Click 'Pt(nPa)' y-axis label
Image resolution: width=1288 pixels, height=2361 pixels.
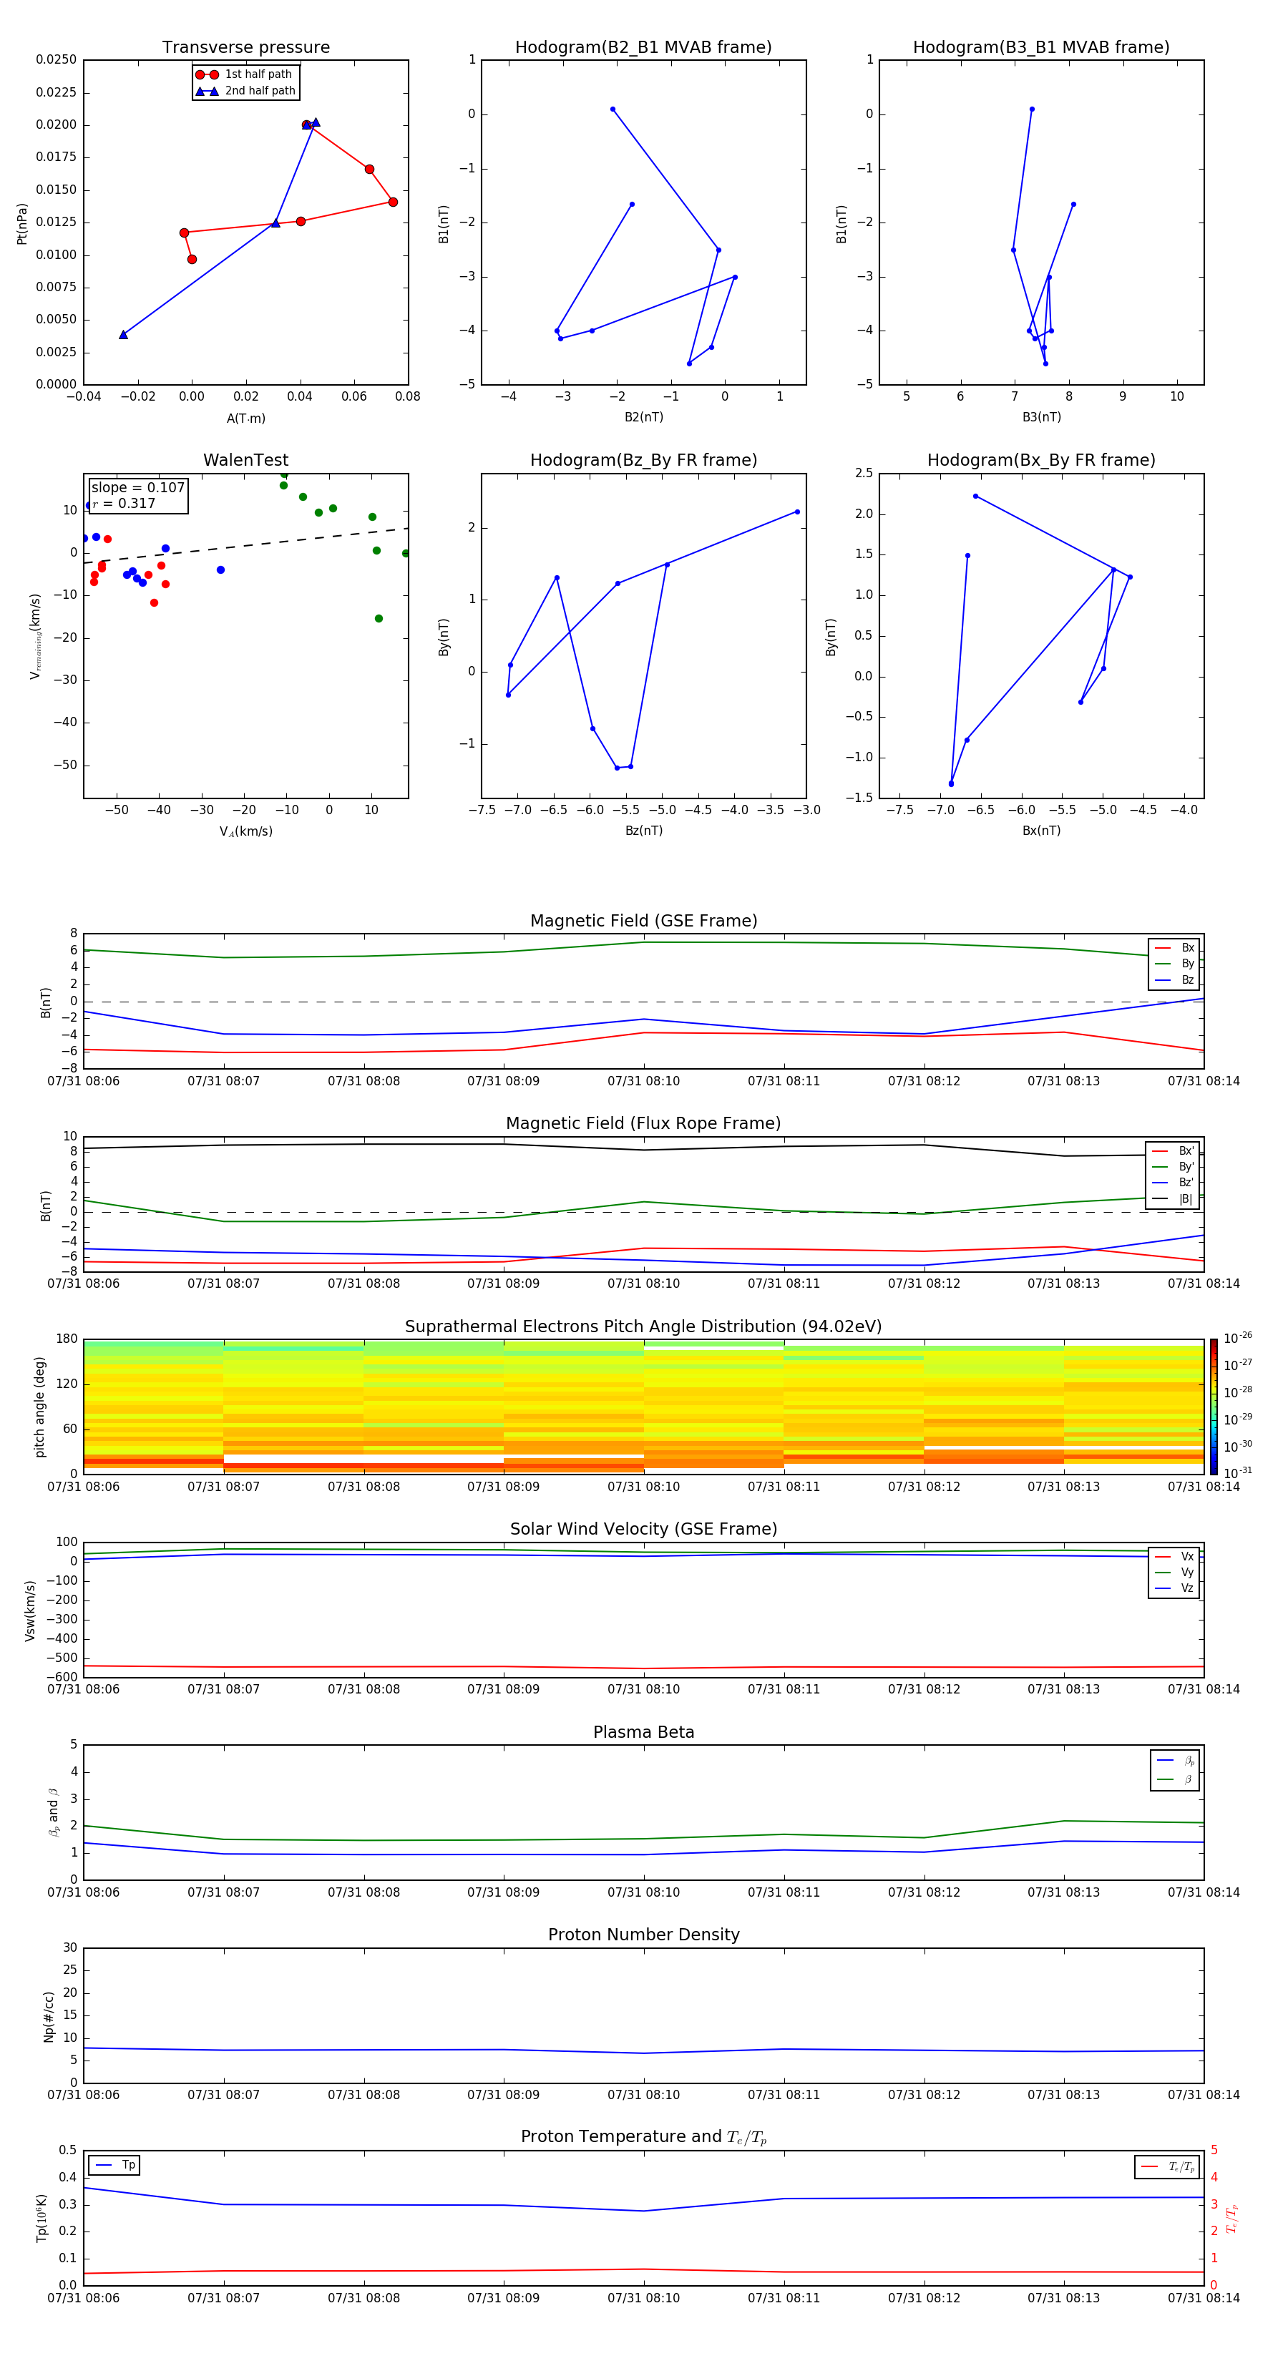[22, 224]
